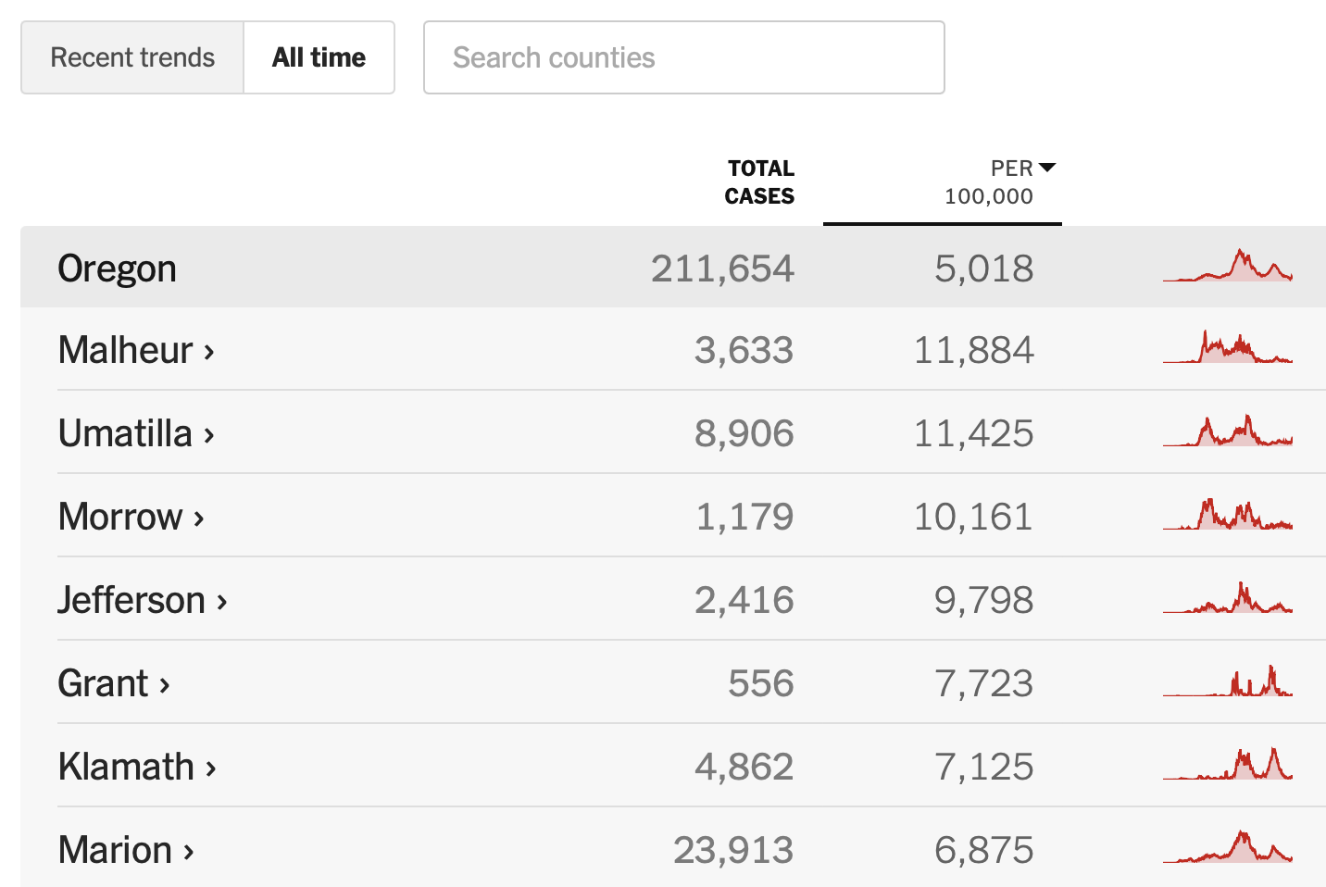Open the Malheur county link
The width and height of the screenshot is (1326, 887).
pos(126,350)
